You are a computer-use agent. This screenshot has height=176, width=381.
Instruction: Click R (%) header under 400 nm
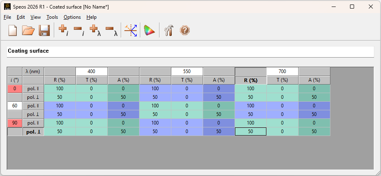coord(60,80)
